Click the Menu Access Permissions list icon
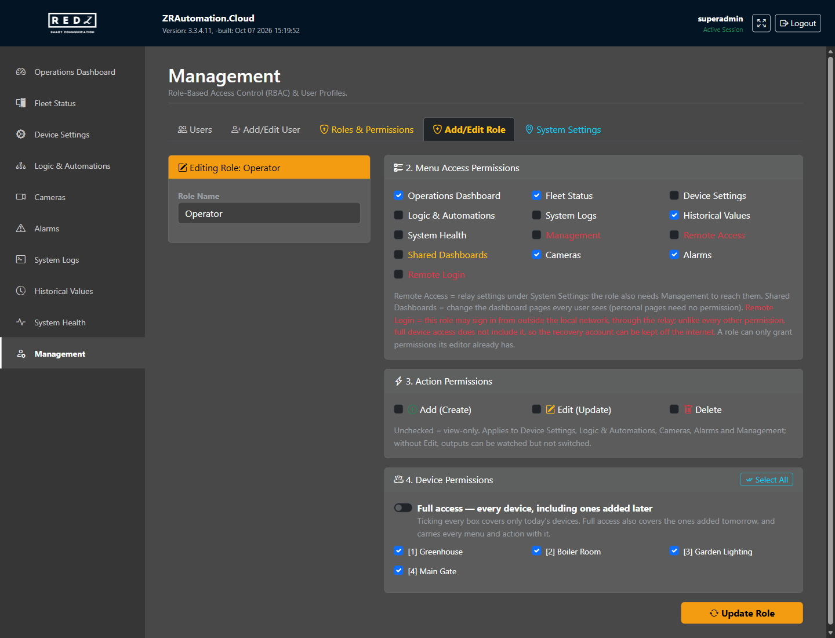 398,168
